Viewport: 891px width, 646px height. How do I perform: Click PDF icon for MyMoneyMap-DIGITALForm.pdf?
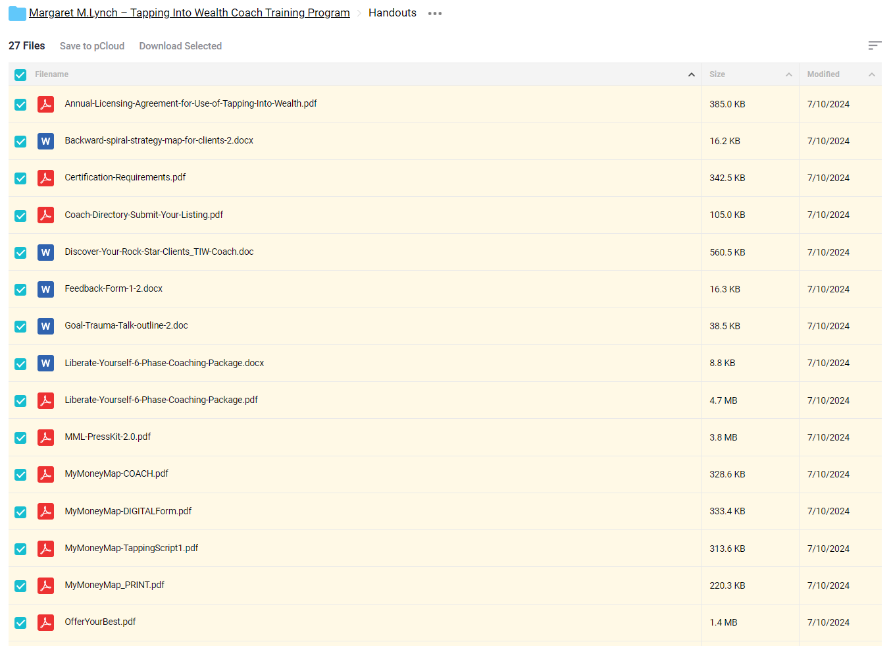pos(45,511)
